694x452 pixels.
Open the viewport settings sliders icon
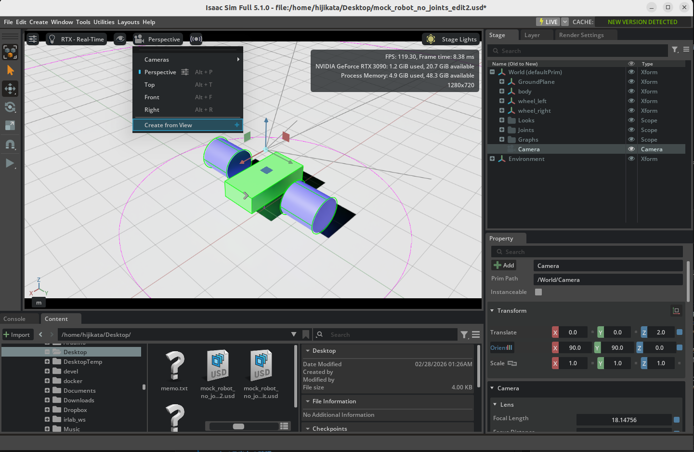point(32,39)
